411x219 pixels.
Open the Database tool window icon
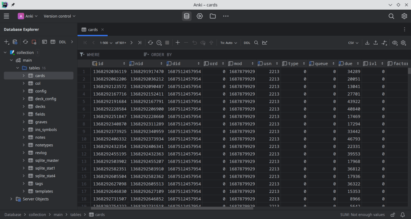(x=186, y=16)
